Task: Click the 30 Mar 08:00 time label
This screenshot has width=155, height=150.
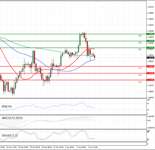Action: pyautogui.click(x=47, y=147)
